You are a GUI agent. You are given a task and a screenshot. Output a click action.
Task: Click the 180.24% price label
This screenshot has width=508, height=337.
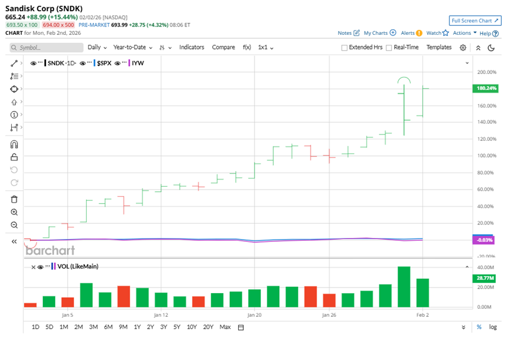coord(485,88)
